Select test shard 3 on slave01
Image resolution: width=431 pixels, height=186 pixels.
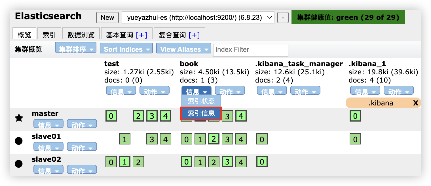pos(152,139)
